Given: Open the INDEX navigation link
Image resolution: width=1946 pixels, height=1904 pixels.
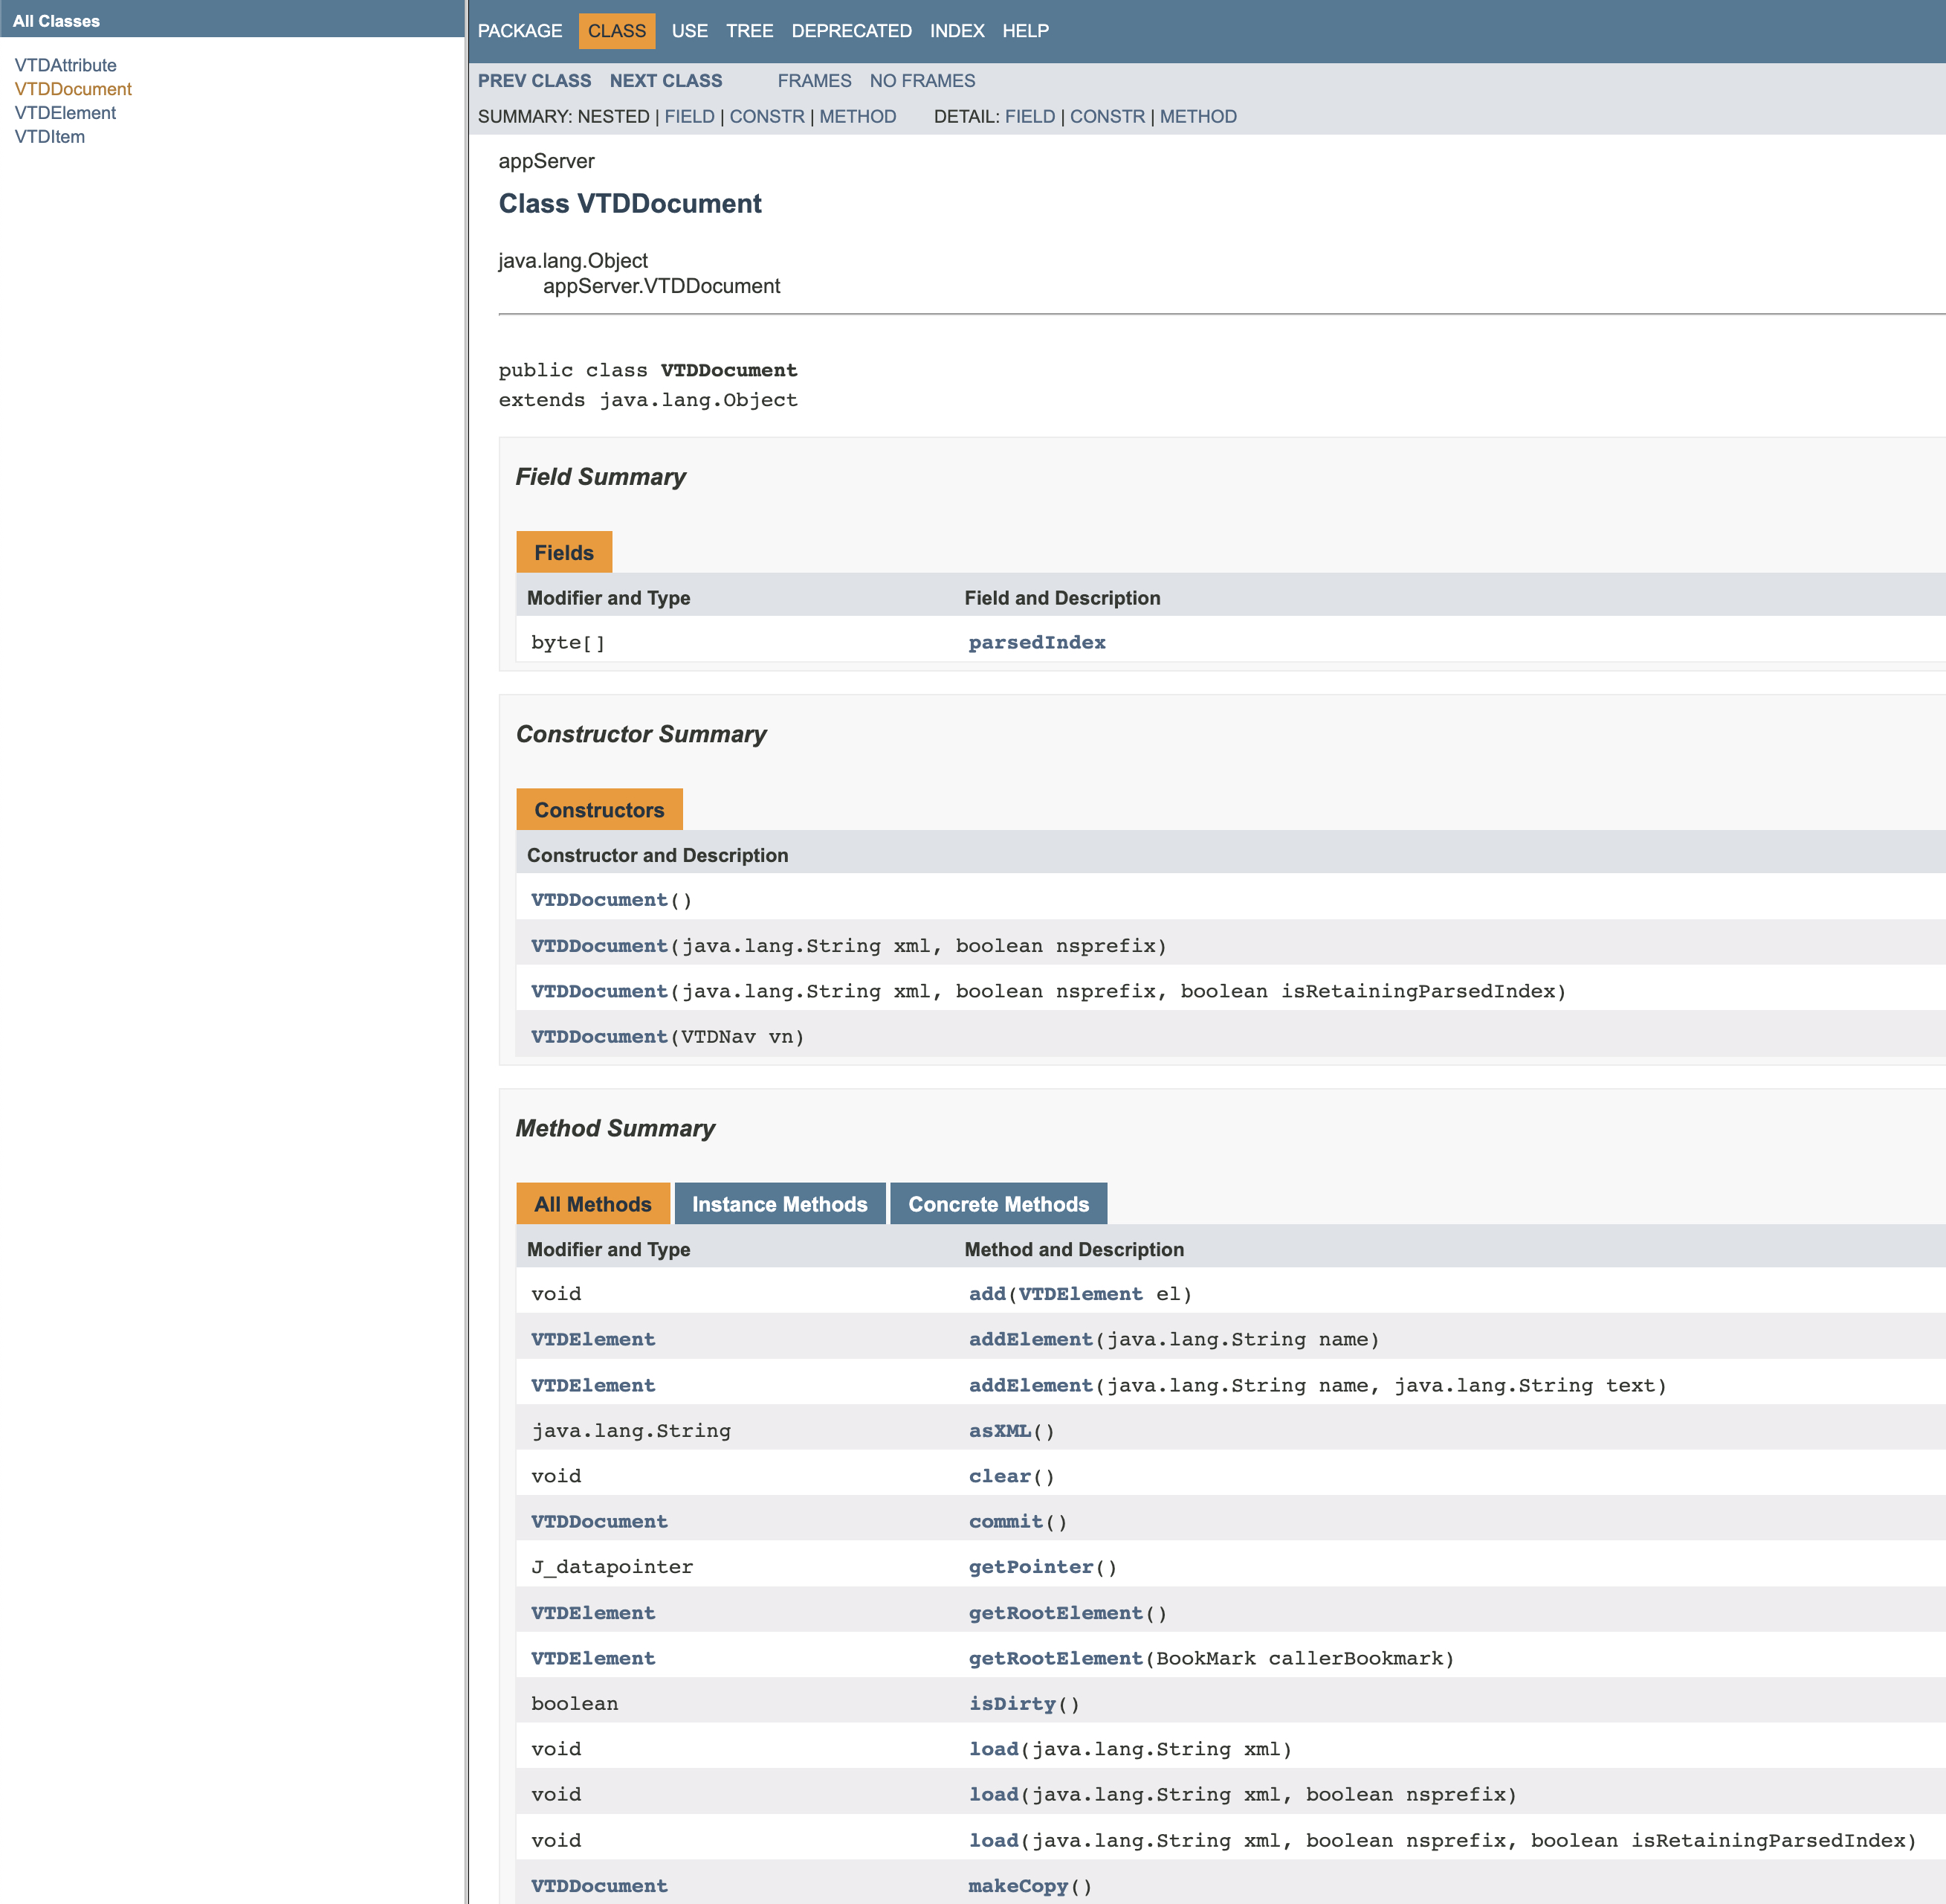Looking at the screenshot, I should 957,31.
